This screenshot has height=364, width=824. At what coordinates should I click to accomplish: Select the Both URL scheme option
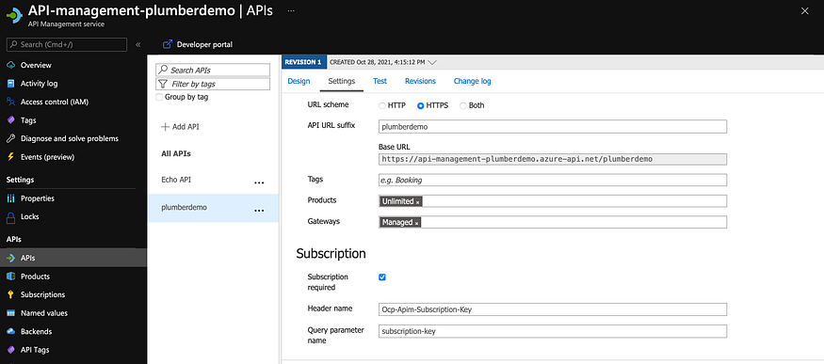pos(463,105)
